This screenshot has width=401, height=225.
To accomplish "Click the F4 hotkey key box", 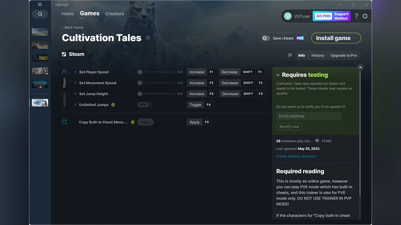I will [209, 105].
